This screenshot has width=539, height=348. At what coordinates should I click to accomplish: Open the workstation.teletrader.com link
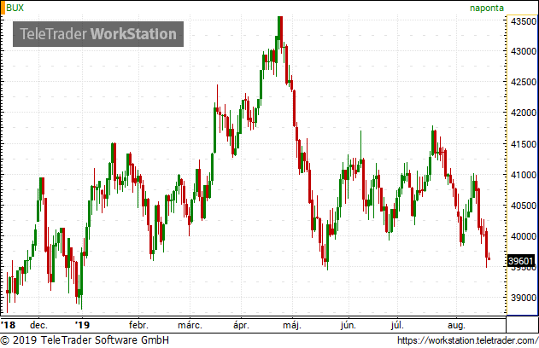(467, 340)
